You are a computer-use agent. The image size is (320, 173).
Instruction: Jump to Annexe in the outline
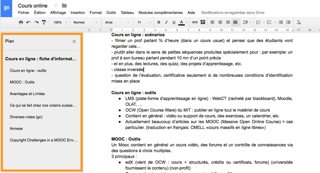[x=16, y=129]
